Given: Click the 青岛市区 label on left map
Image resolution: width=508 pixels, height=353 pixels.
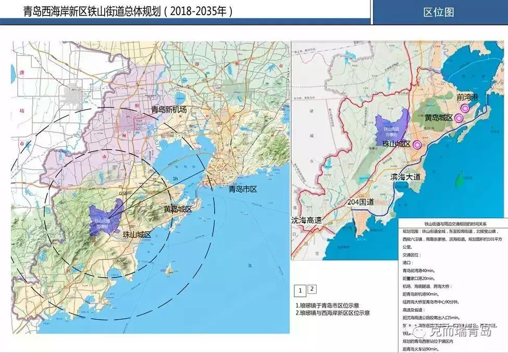Looking at the screenshot, I should (x=243, y=190).
